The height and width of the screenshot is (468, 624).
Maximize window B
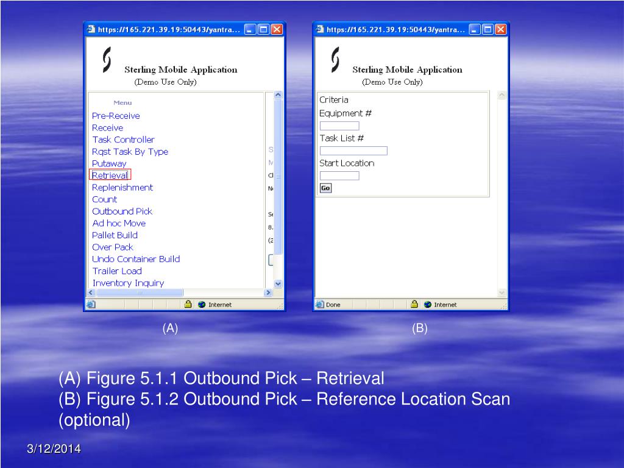[x=488, y=29]
